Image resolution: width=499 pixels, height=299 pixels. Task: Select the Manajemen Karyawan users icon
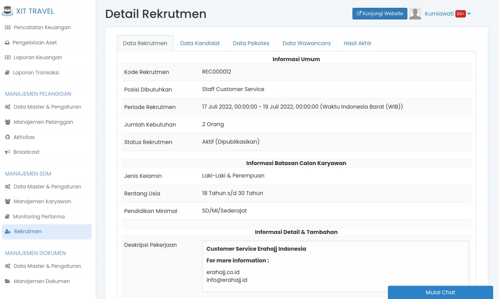tap(7, 201)
